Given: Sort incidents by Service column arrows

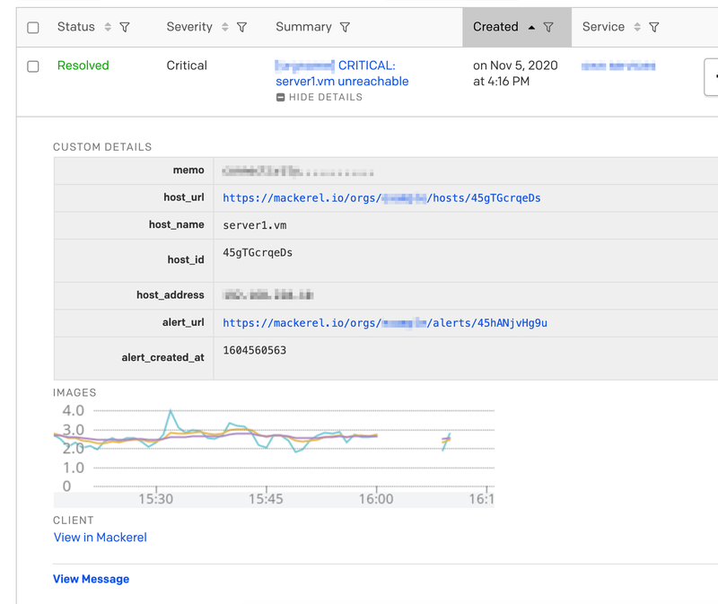Looking at the screenshot, I should 637,27.
